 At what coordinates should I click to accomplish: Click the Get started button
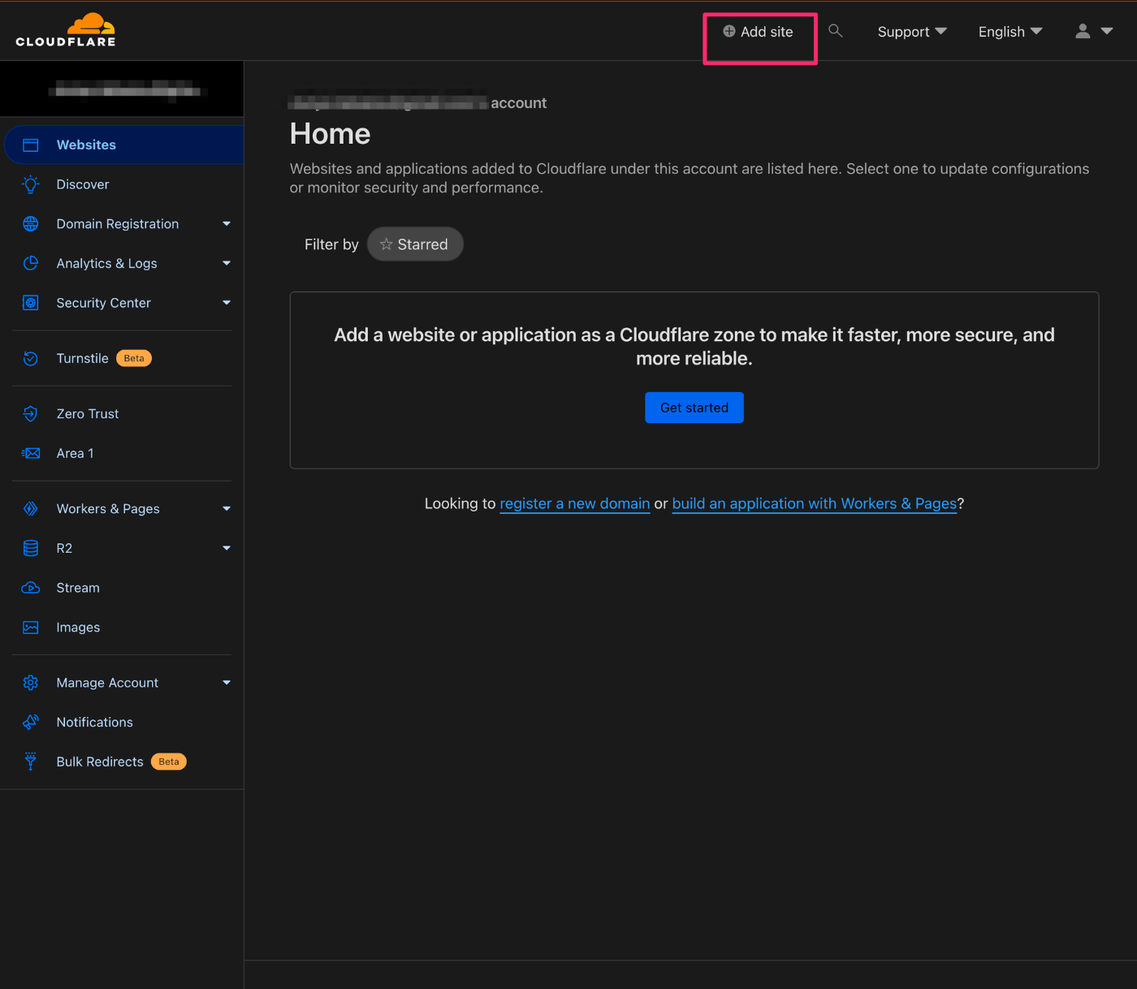(x=694, y=408)
